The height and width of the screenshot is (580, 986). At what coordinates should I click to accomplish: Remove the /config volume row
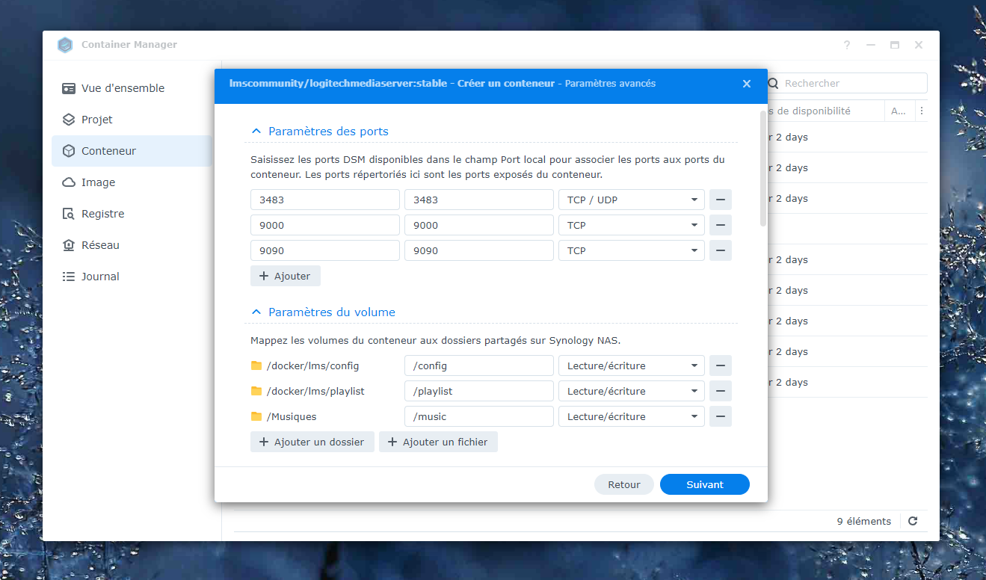click(x=720, y=365)
